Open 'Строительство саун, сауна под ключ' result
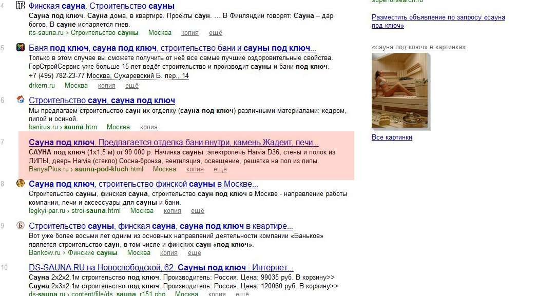The image size is (536, 296). pyautogui.click(x=102, y=101)
